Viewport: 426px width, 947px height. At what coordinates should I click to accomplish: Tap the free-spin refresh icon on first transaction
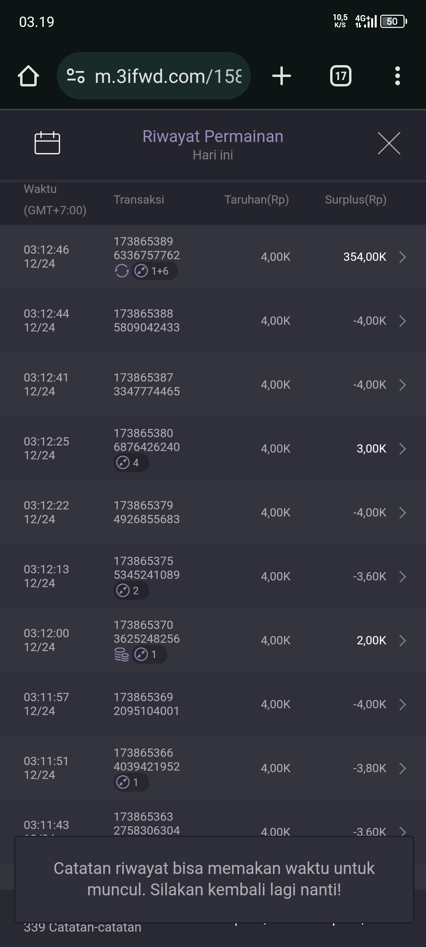tap(121, 271)
